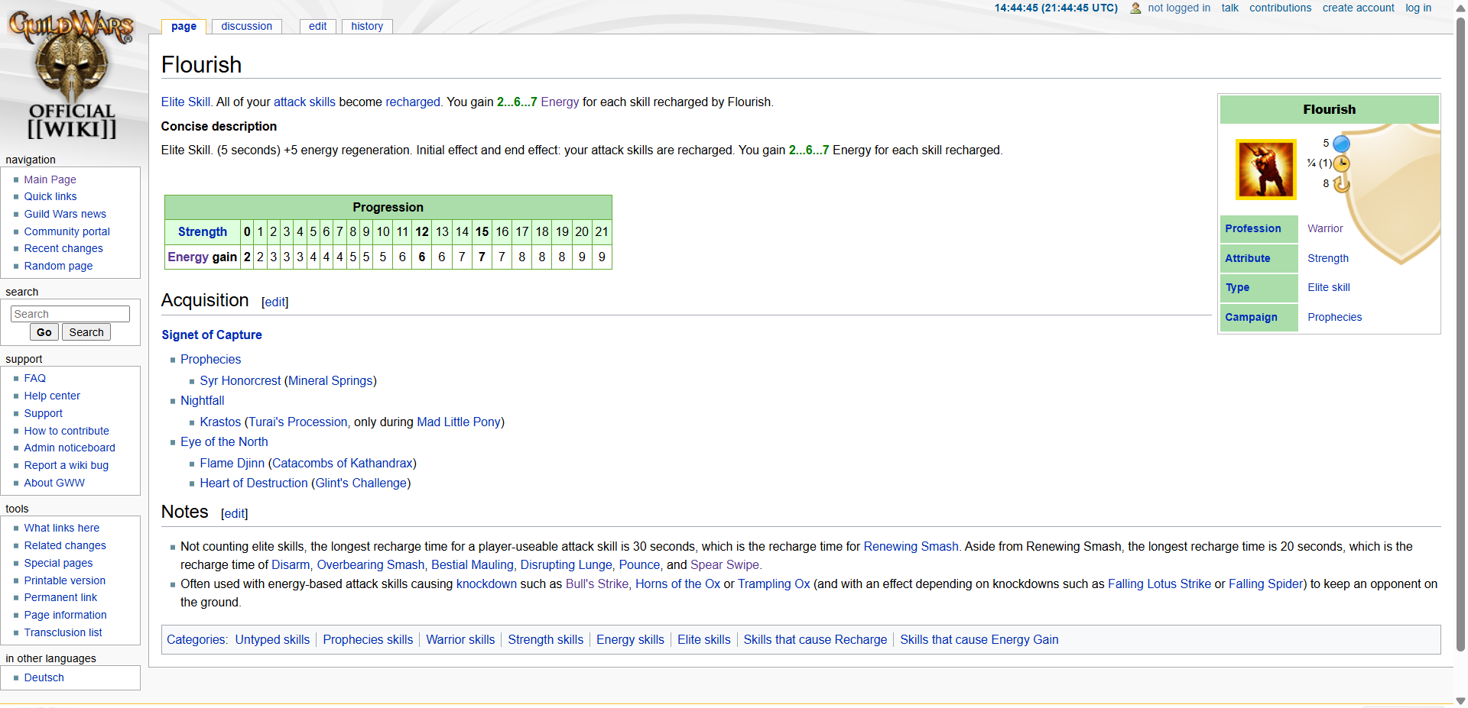Open Quick links in navigation
Viewport: 1468px width, 708px height.
click(50, 196)
